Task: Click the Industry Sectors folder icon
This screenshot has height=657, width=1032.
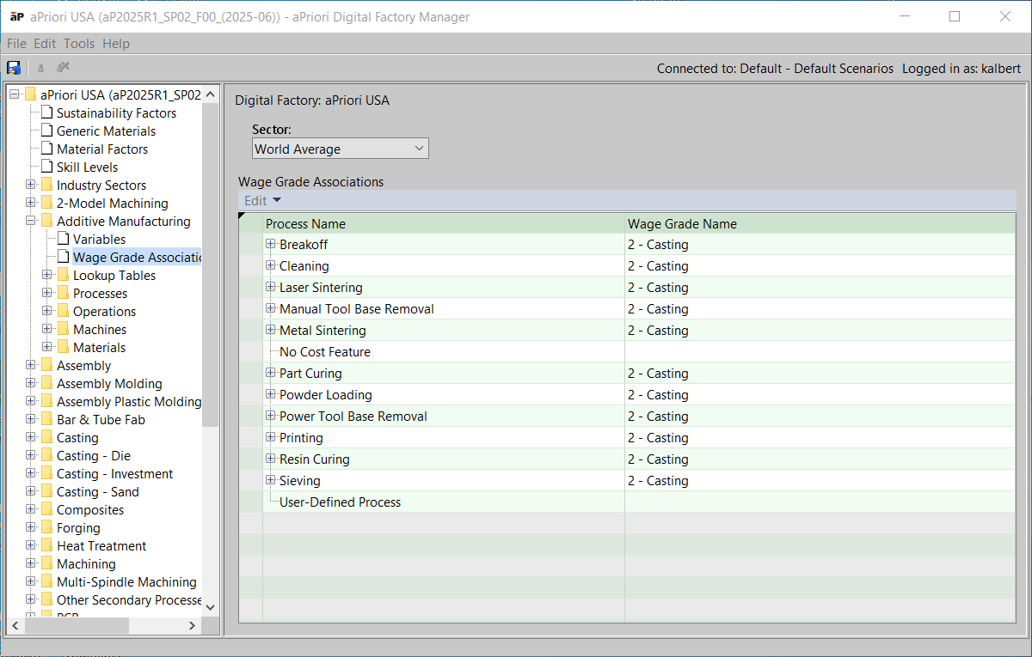Action: [46, 185]
